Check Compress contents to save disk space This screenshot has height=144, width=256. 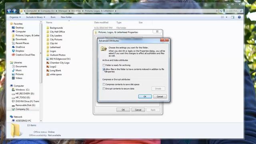tap(104, 84)
